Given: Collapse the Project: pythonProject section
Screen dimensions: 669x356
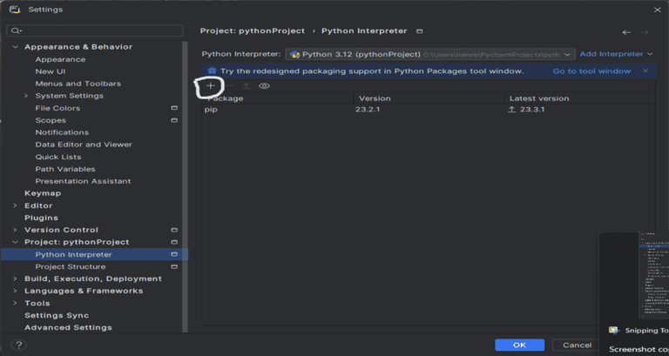Looking at the screenshot, I should tap(16, 242).
